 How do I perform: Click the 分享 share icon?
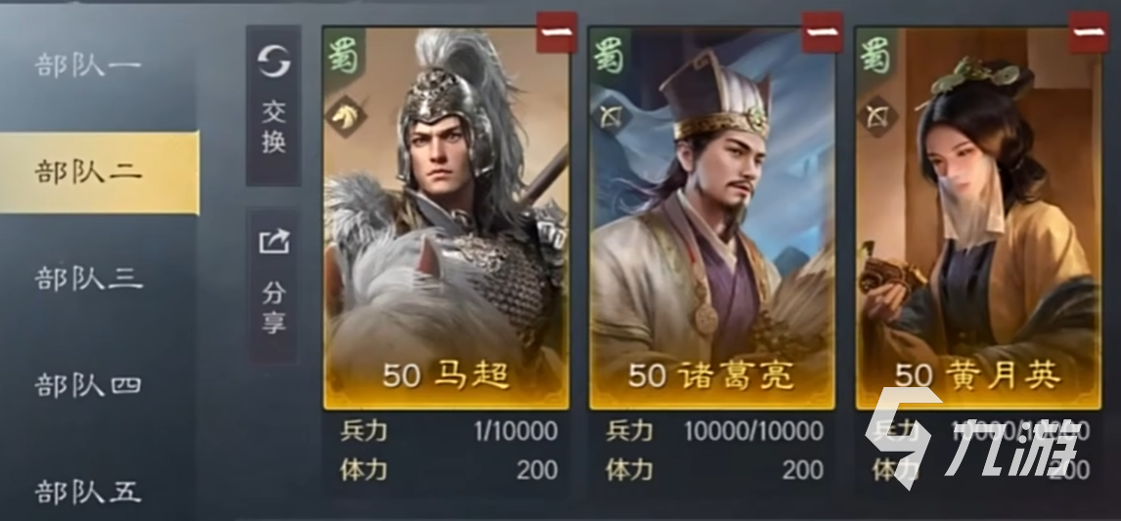[x=274, y=240]
